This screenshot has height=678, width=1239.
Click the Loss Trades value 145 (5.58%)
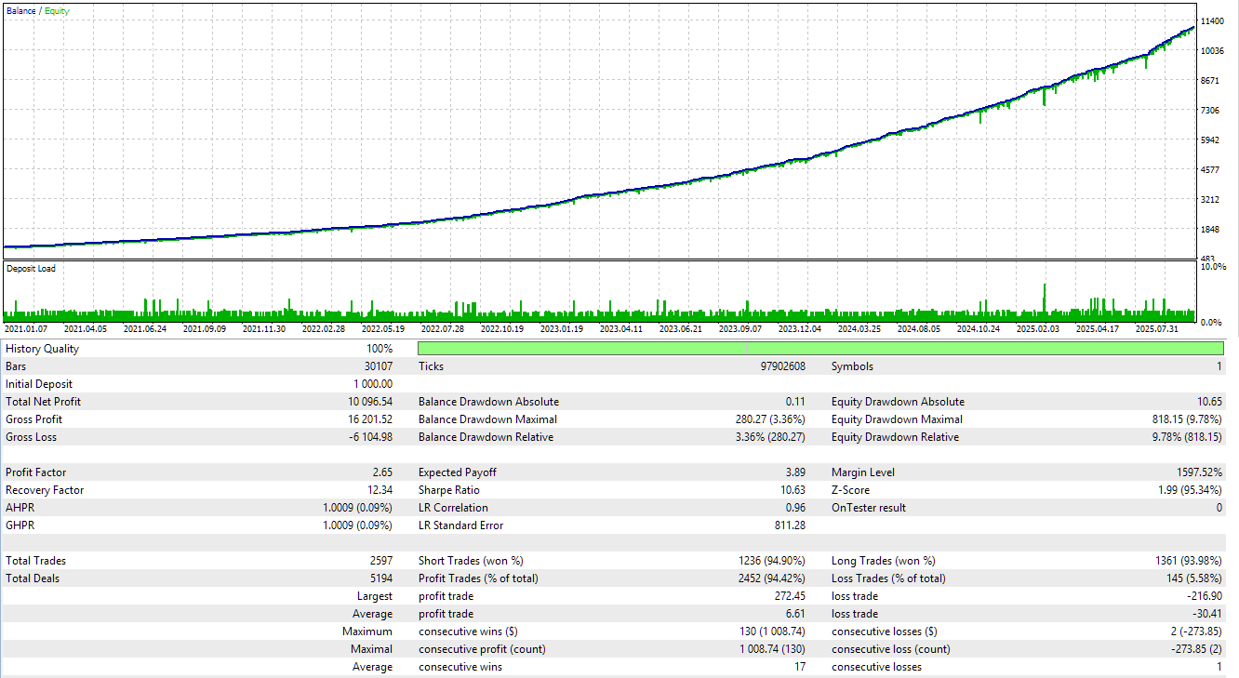pyautogui.click(x=1194, y=578)
